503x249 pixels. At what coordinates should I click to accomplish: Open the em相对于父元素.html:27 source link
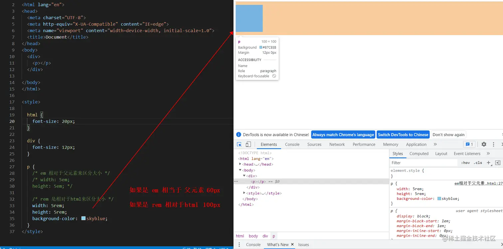478,184
